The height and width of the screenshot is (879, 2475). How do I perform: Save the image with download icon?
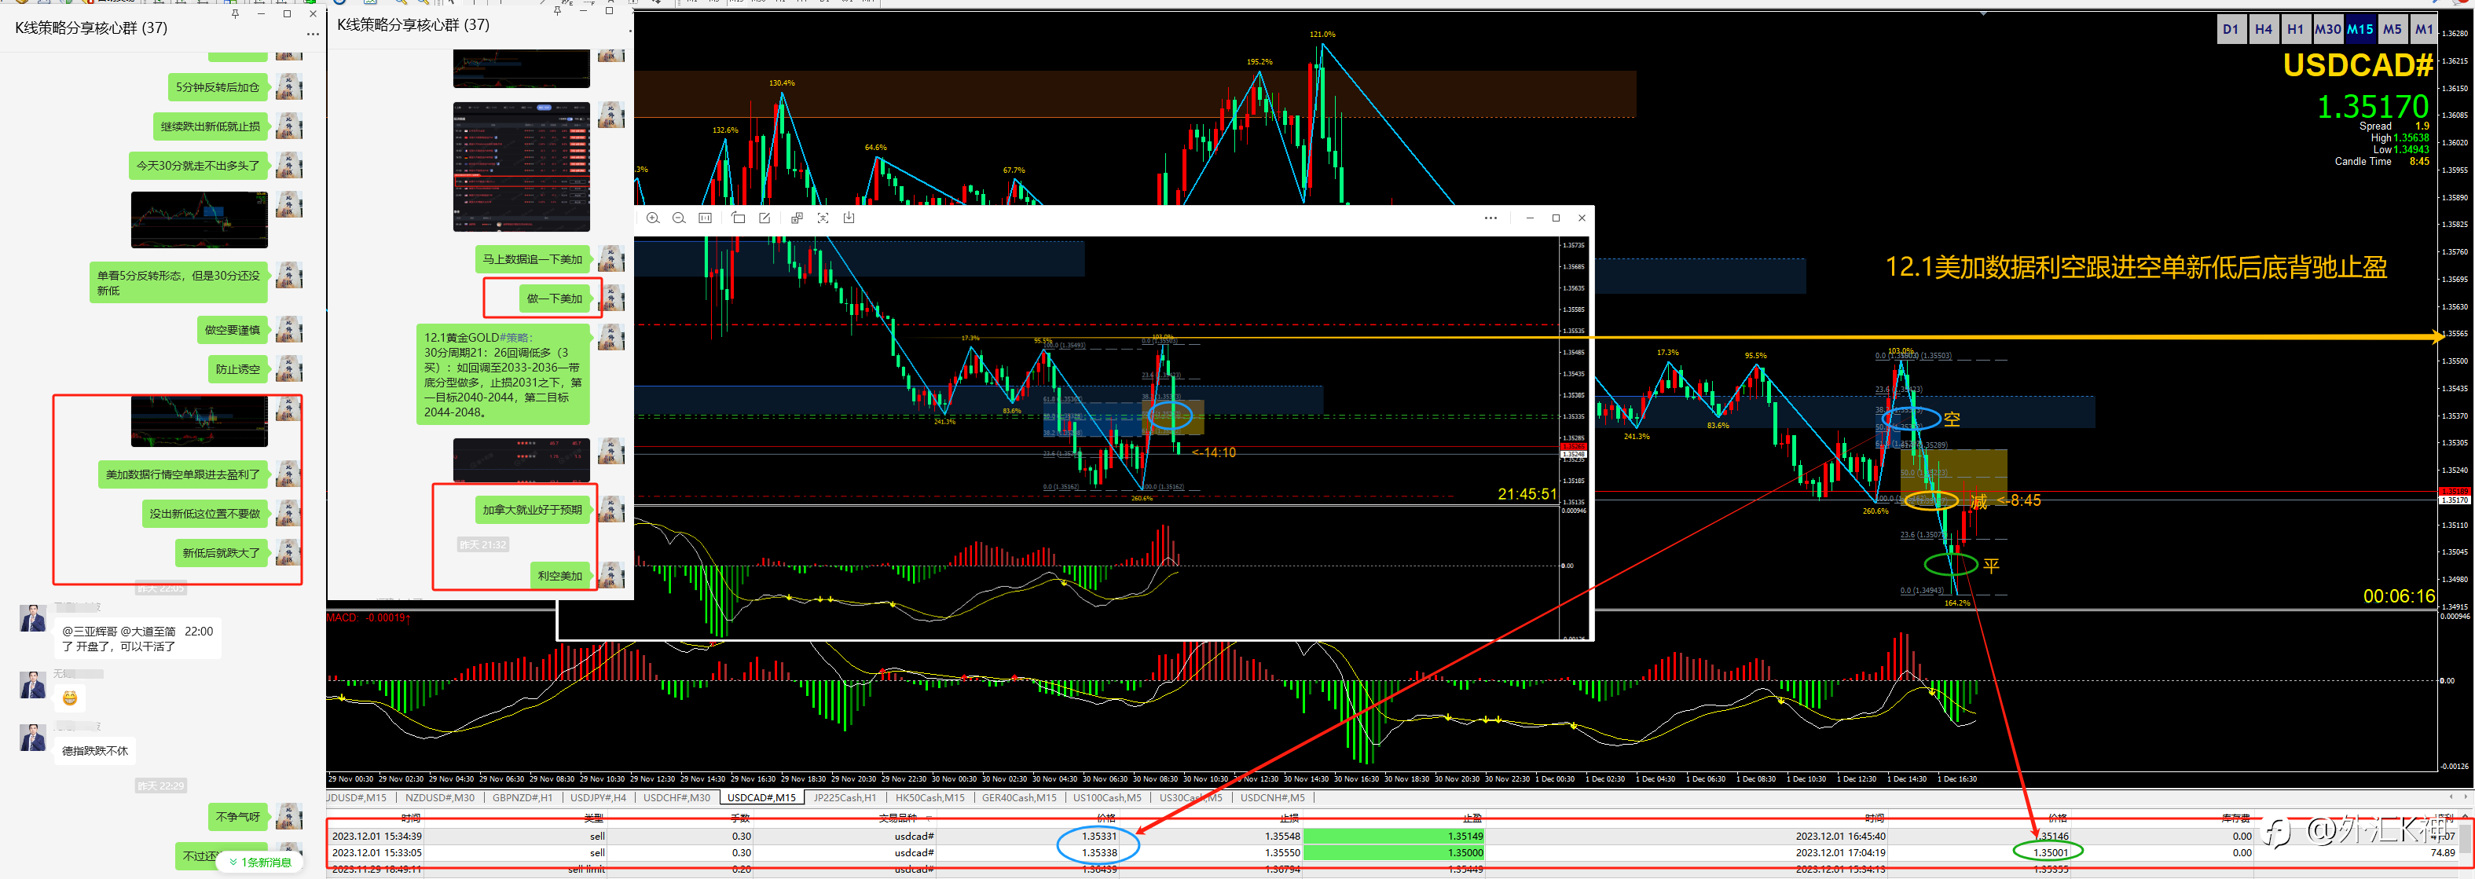tap(849, 218)
